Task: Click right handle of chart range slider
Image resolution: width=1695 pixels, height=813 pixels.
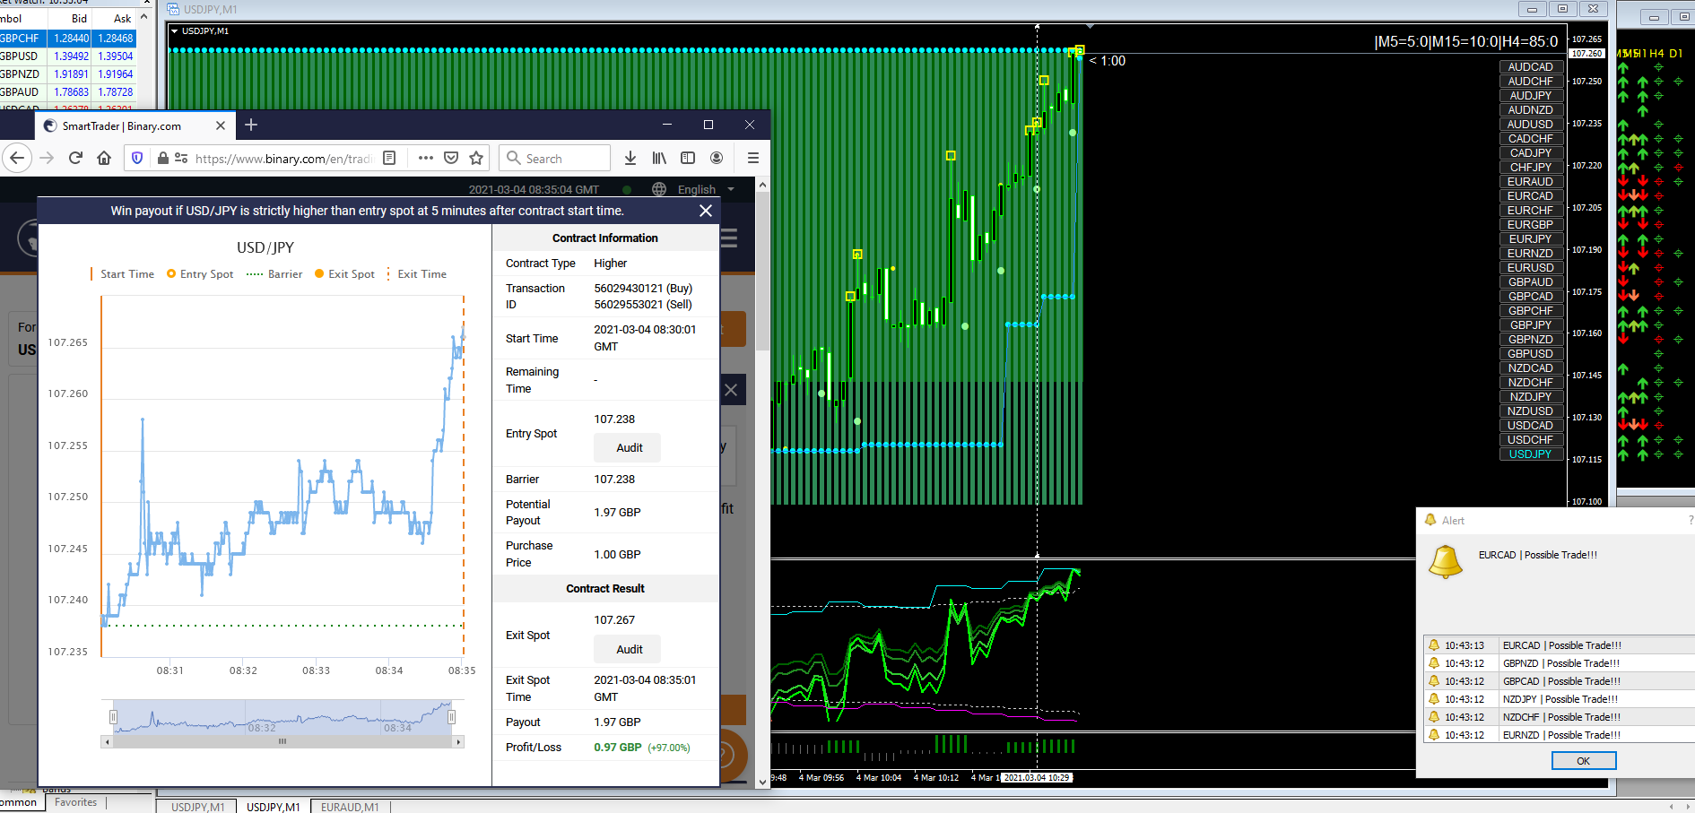Action: 452,717
